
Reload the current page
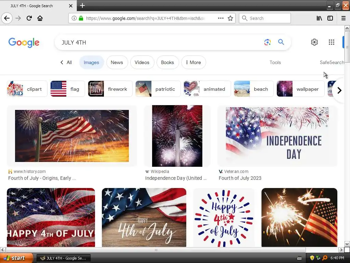[x=29, y=18]
